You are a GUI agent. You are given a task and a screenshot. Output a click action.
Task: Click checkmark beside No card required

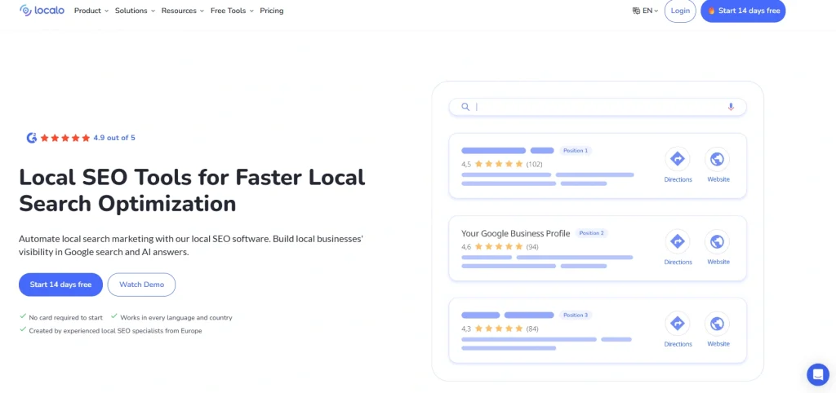tap(23, 316)
